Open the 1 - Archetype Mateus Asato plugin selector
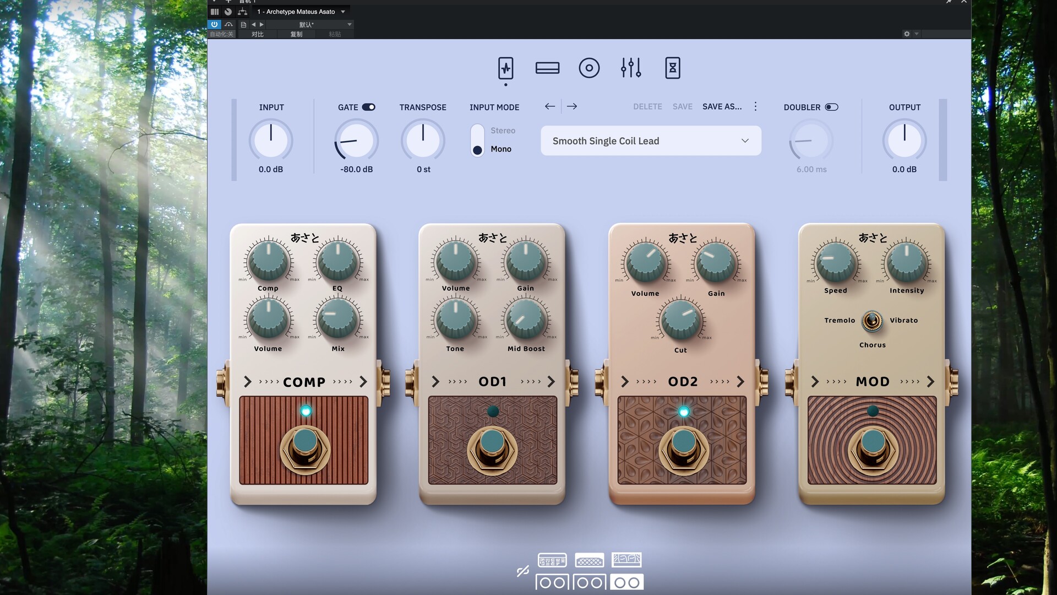This screenshot has width=1057, height=595. point(300,11)
